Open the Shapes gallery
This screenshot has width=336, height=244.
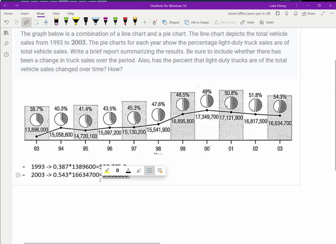tap(171, 22)
